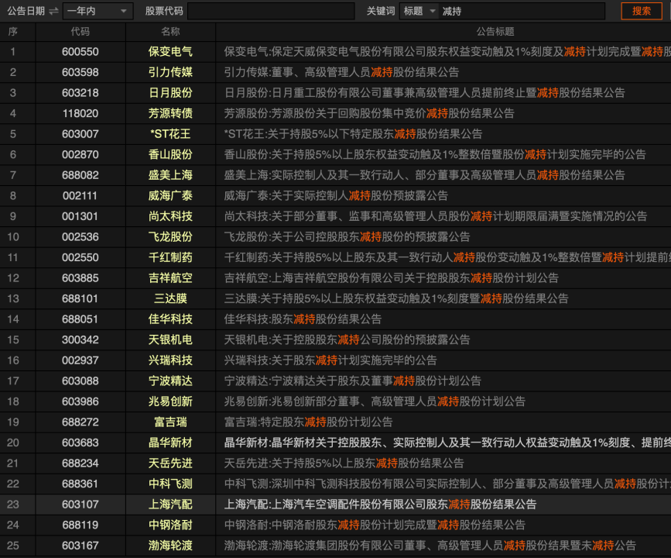The width and height of the screenshot is (671, 558).
Task: Open the 标题 keyword type dropdown
Action: [x=419, y=11]
